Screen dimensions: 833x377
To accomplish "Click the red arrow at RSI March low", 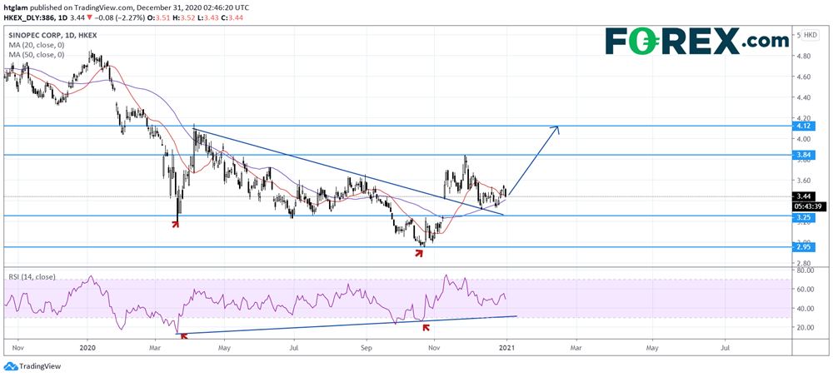I will (x=183, y=335).
